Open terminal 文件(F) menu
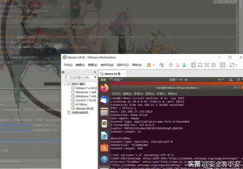The image size is (243, 169). coord(116,94)
